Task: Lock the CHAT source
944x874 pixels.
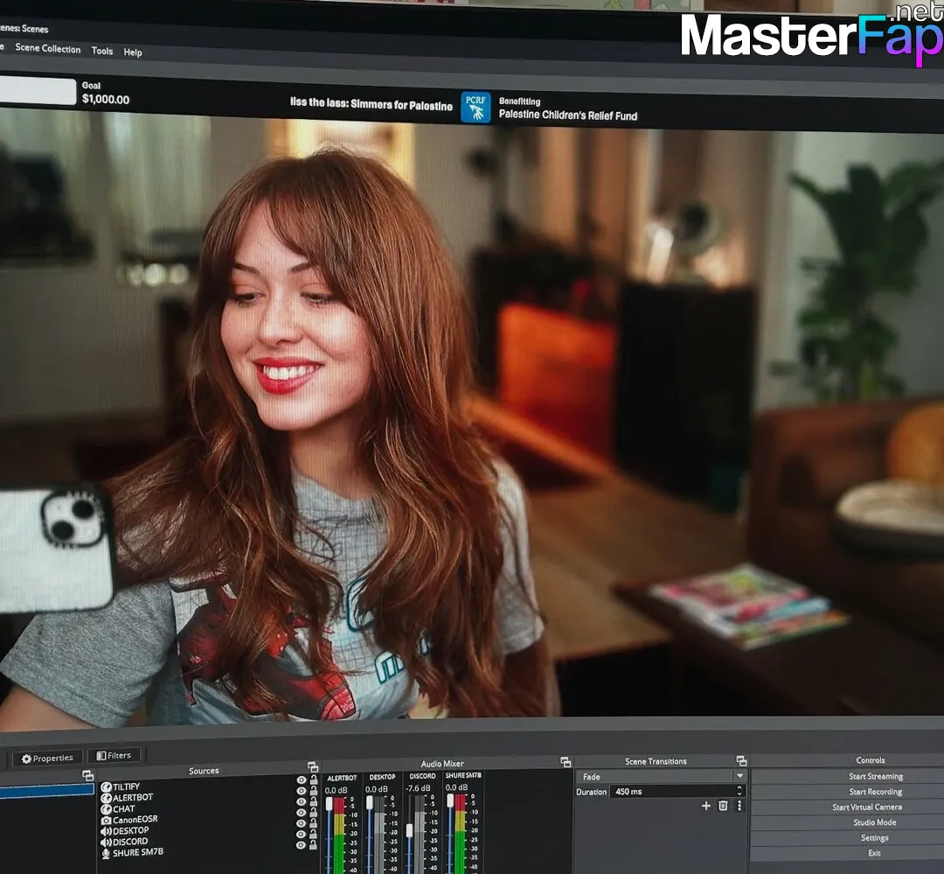Action: 313,801
